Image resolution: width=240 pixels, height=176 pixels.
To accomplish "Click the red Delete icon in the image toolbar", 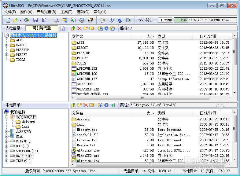I will [x=79, y=28].
